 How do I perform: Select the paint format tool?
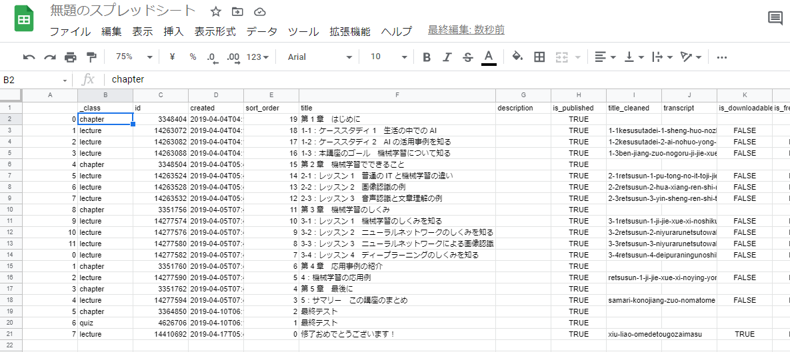[x=91, y=57]
